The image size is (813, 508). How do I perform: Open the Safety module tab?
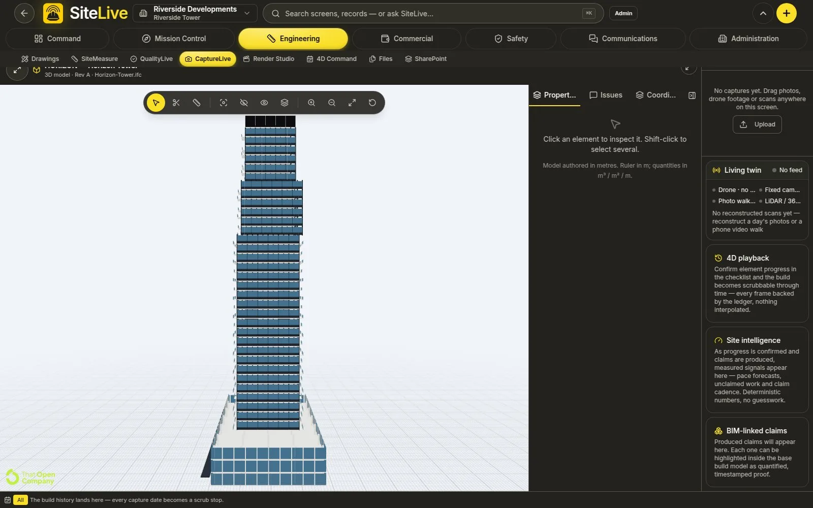[511, 39]
